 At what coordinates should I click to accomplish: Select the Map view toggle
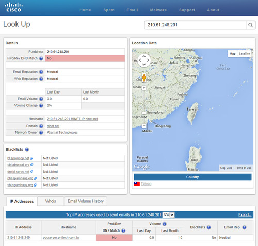tap(232, 54)
